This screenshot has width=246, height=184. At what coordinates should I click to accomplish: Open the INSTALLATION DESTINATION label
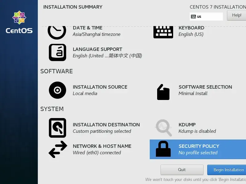pyautogui.click(x=106, y=125)
